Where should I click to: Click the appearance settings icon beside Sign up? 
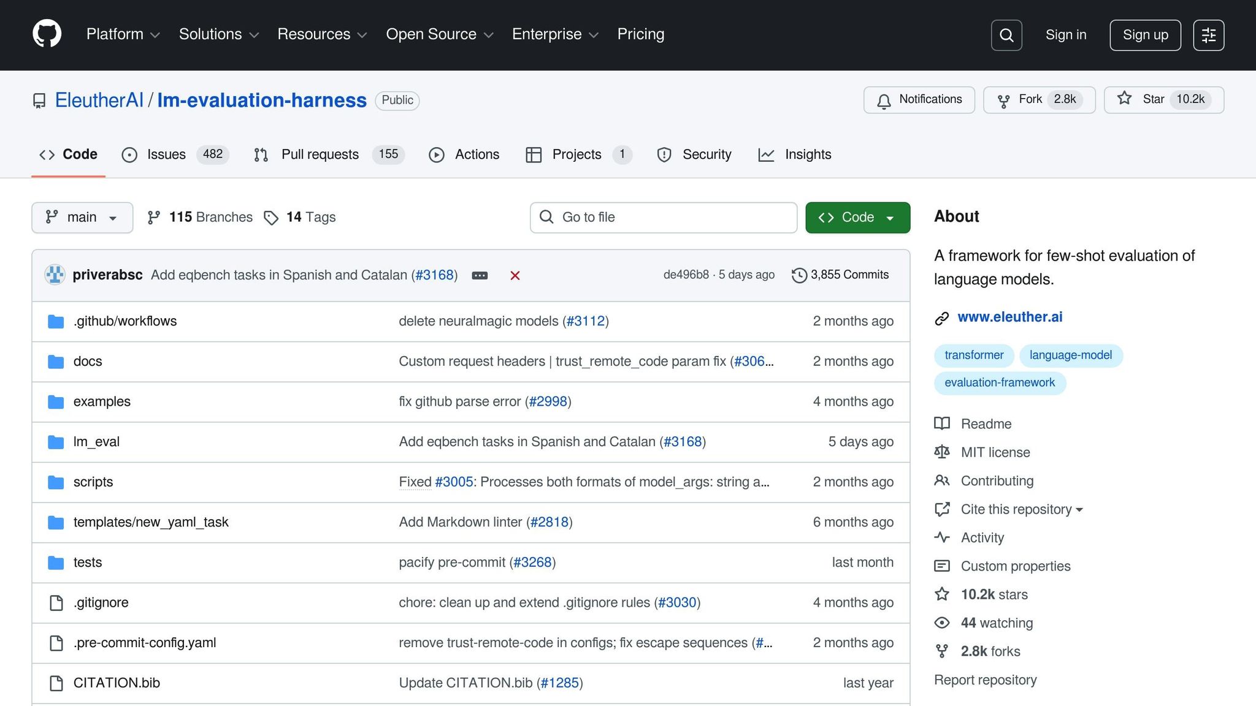coord(1208,35)
